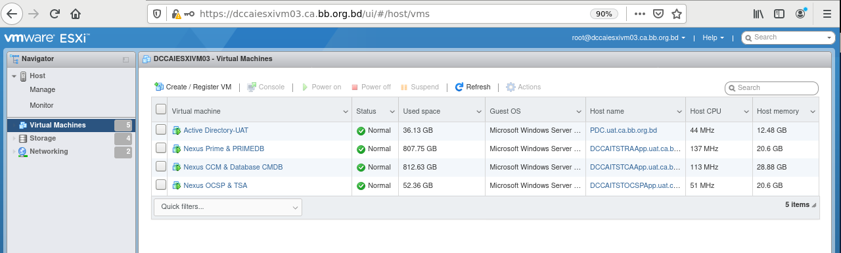Select Manage under Host
Image resolution: width=841 pixels, height=253 pixels.
tap(42, 89)
